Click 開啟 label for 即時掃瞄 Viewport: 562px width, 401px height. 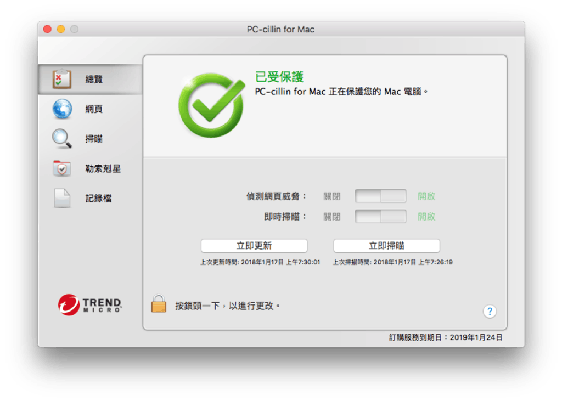[426, 217]
